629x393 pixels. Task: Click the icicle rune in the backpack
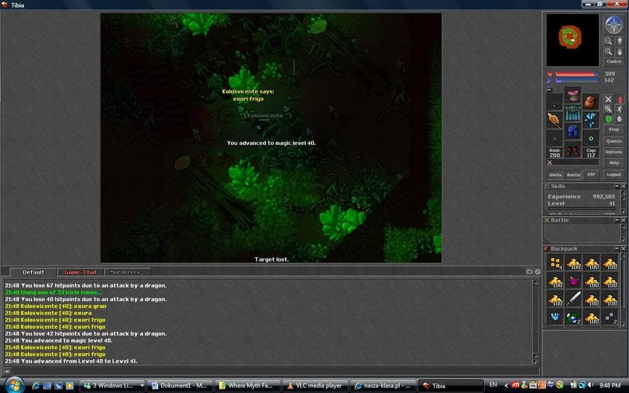pyautogui.click(x=555, y=317)
